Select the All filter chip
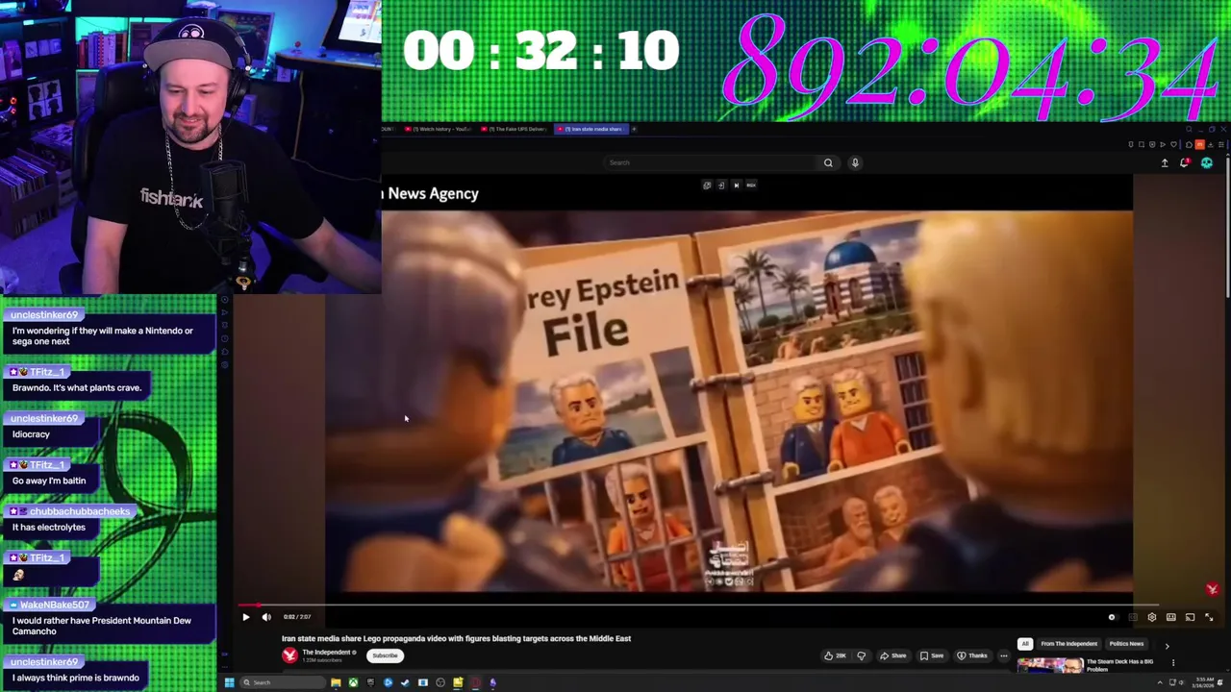 (x=1025, y=644)
